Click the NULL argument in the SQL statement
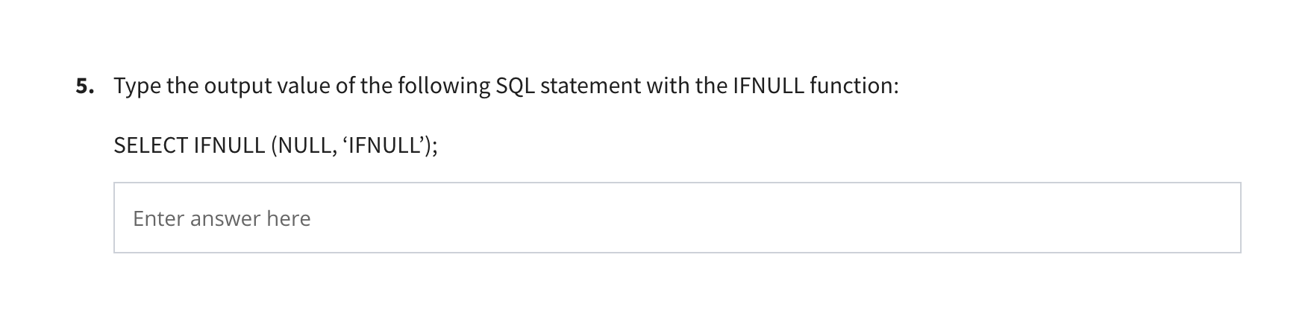Screen dimensions: 1308x319 (305, 145)
